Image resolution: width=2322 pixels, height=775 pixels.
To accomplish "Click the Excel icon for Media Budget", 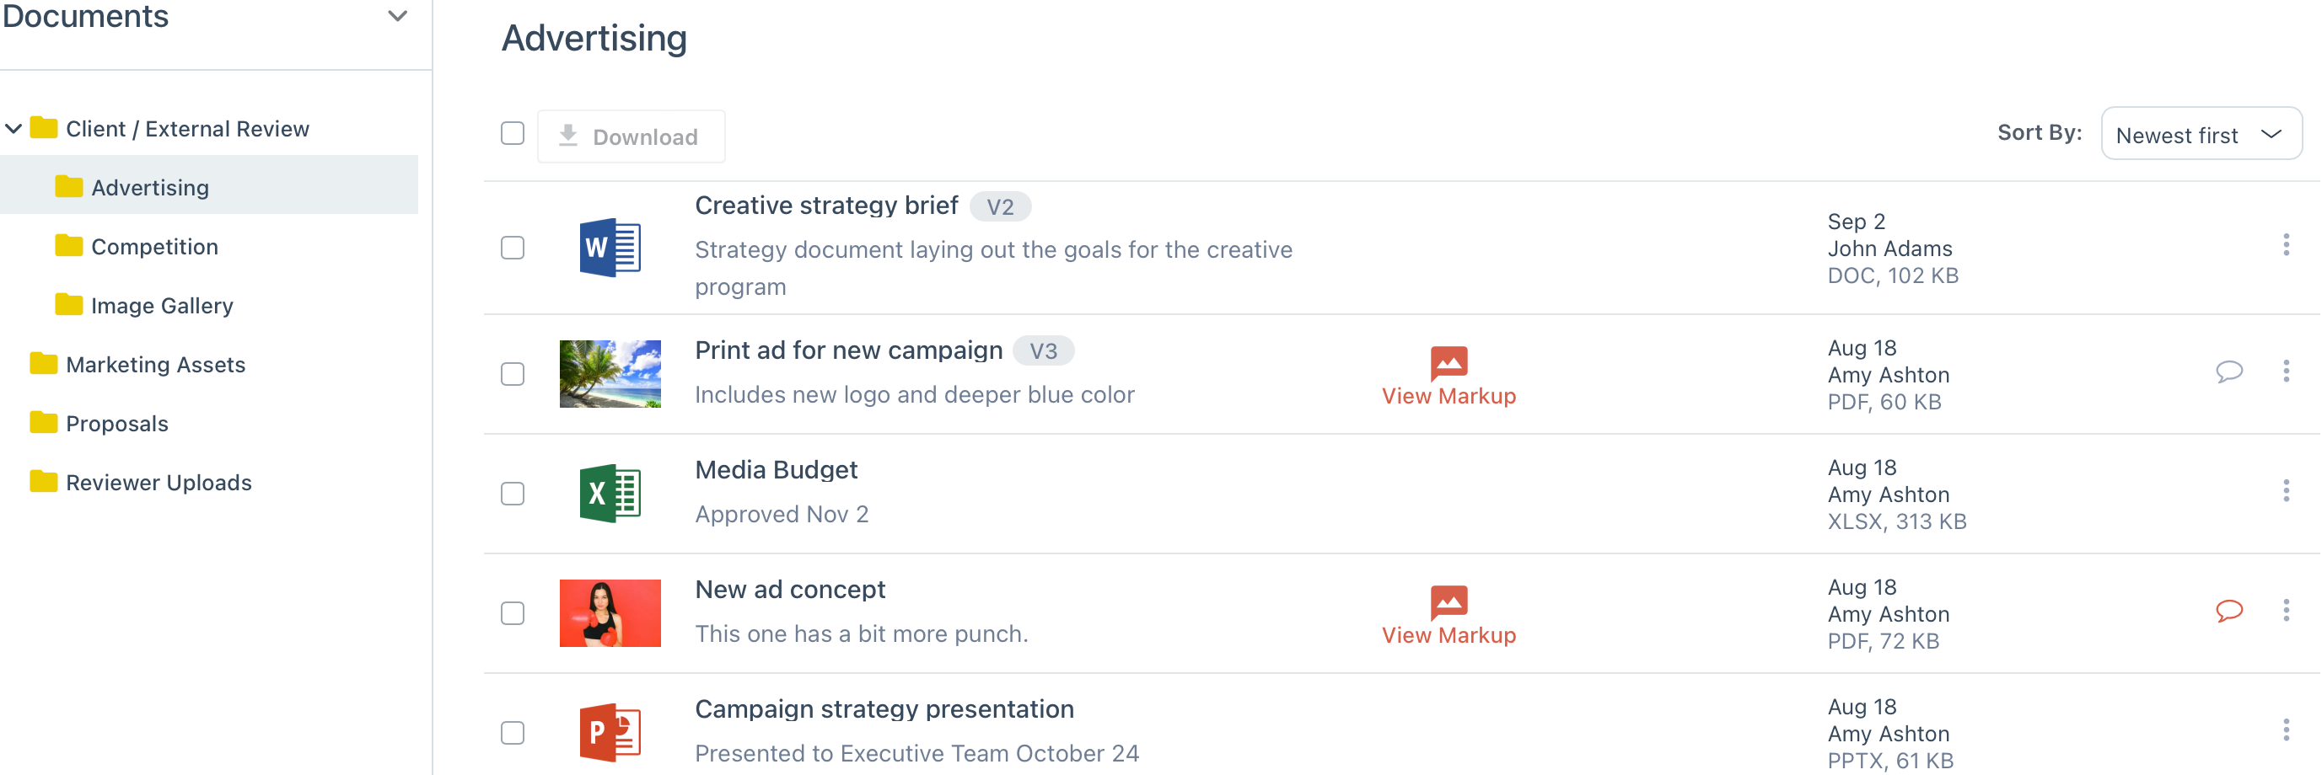I will [x=610, y=494].
